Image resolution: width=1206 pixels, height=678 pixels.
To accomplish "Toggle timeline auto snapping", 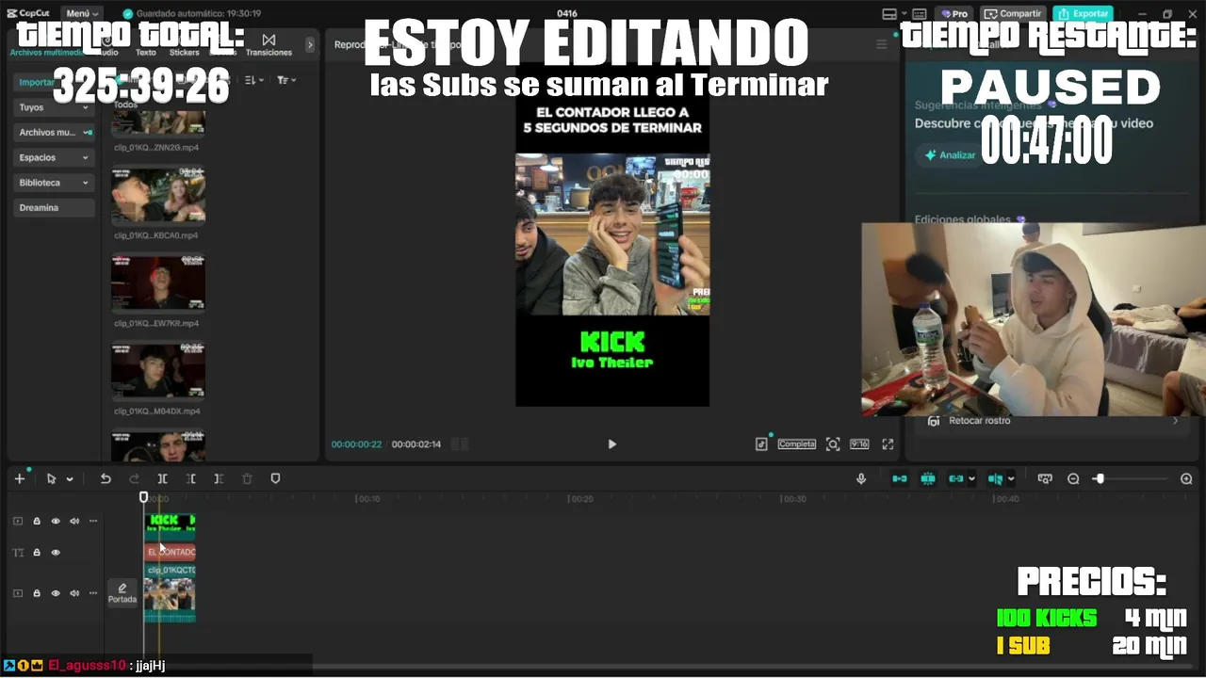I will click(x=928, y=478).
